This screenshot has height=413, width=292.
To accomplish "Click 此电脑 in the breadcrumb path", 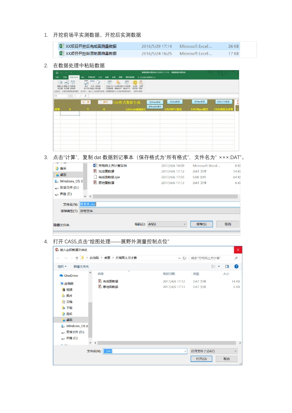I will (x=94, y=258).
